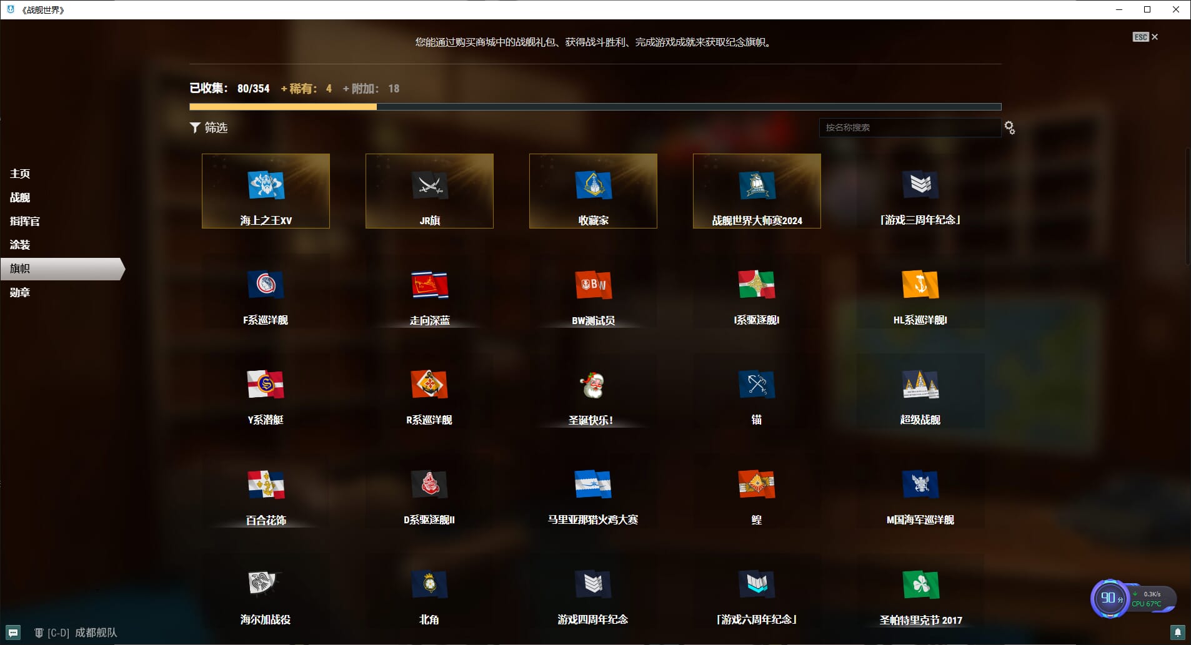The height and width of the screenshot is (645, 1191).
Task: Choose the 锚 anchor flag
Action: coord(756,386)
